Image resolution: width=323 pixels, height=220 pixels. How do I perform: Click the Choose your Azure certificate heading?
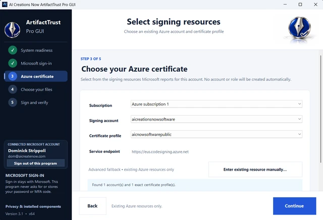tap(134, 69)
